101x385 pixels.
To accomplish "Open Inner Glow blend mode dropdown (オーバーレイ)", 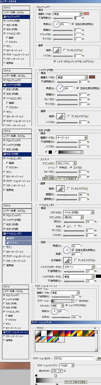I will click(72, 137).
